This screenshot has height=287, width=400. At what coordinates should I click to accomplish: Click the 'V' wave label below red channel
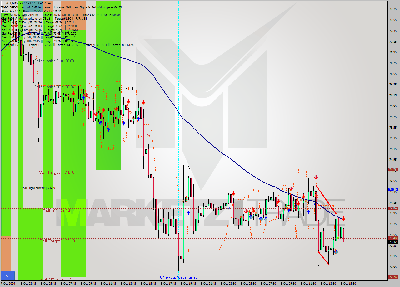(x=318, y=264)
